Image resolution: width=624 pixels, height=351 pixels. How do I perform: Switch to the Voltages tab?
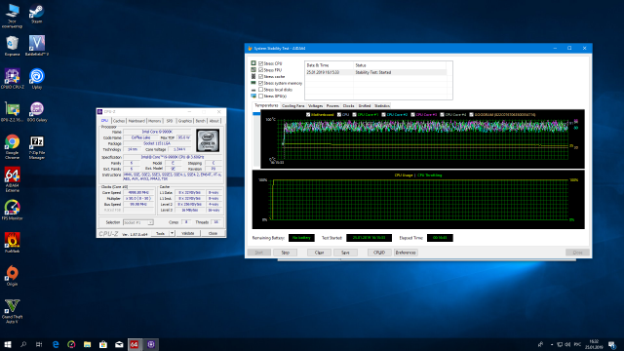pyautogui.click(x=315, y=106)
